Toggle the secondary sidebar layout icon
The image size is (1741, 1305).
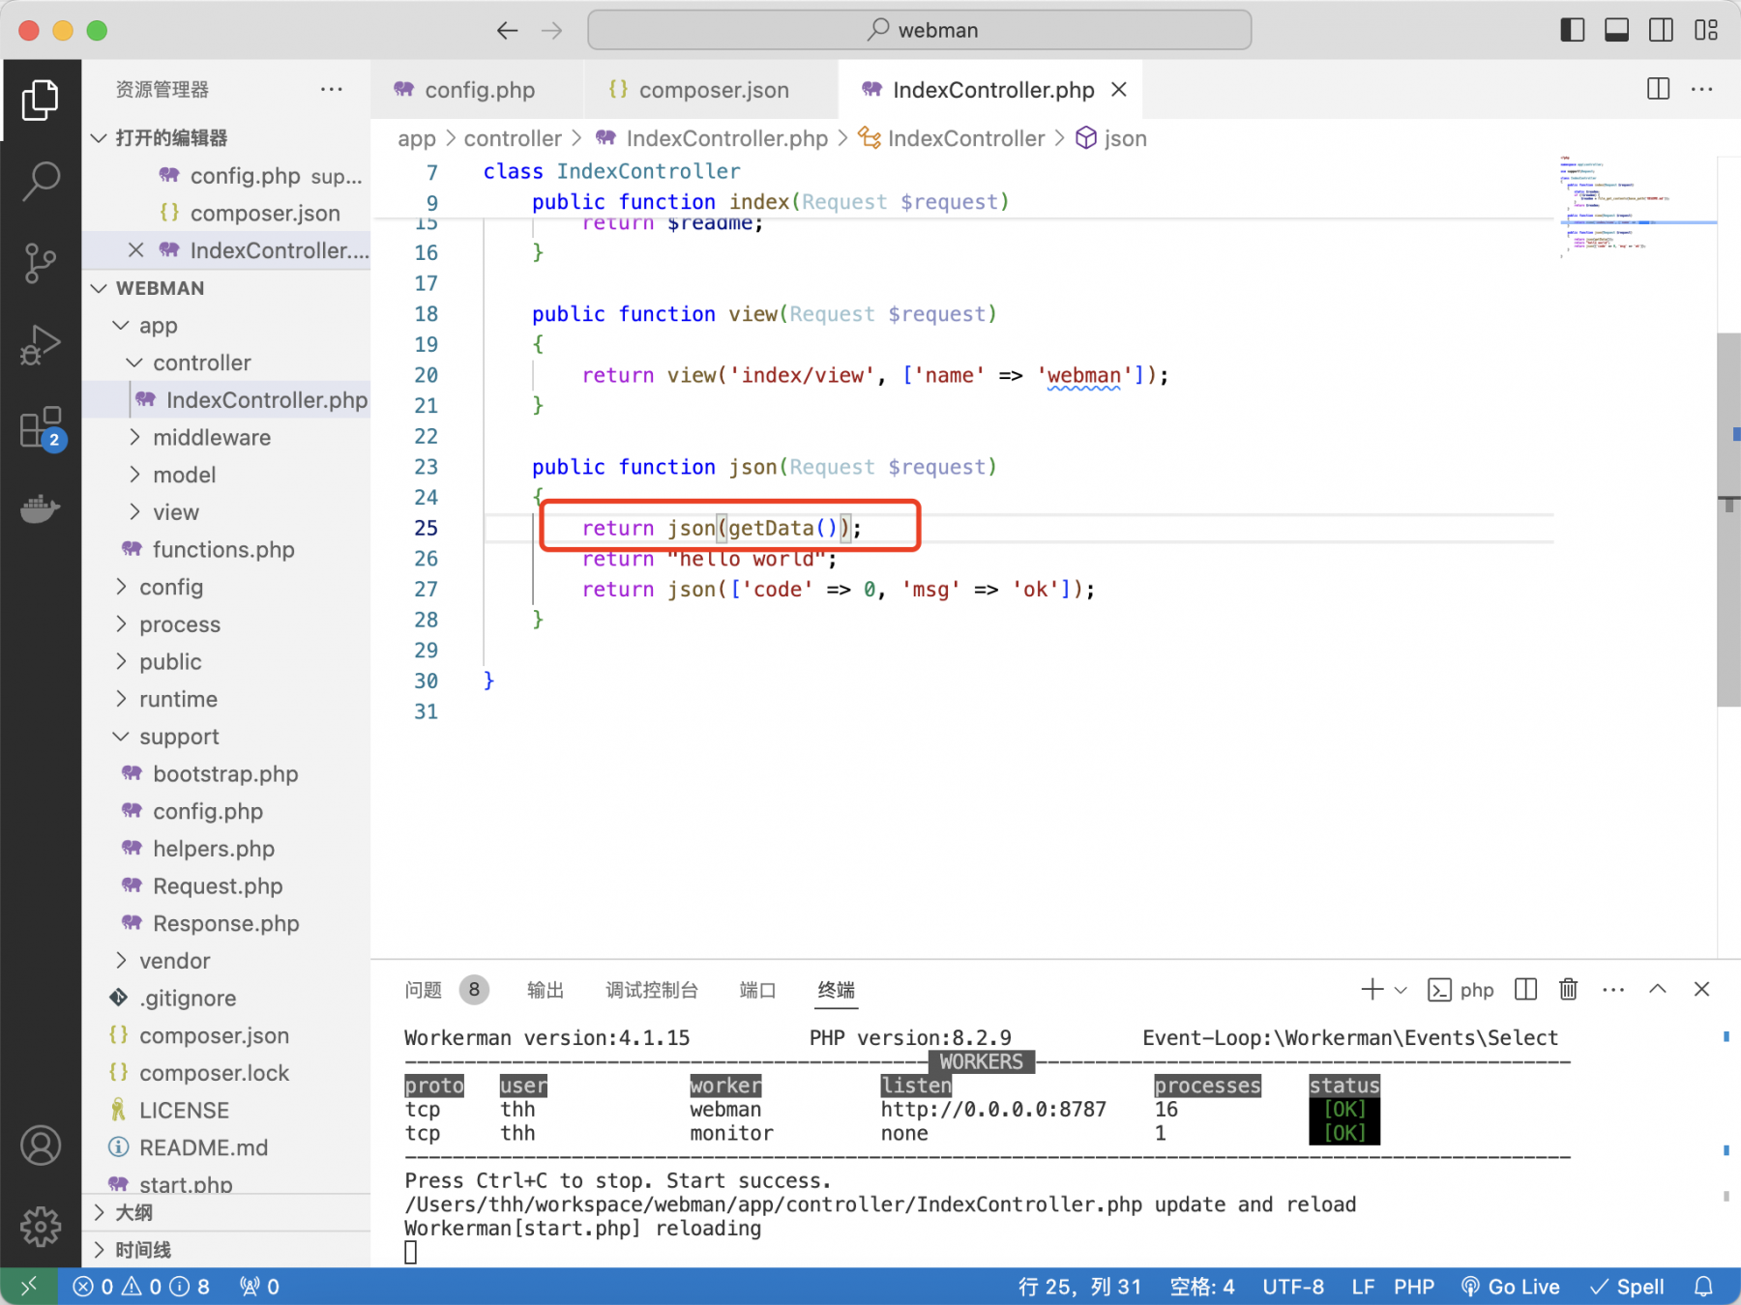pos(1661,30)
